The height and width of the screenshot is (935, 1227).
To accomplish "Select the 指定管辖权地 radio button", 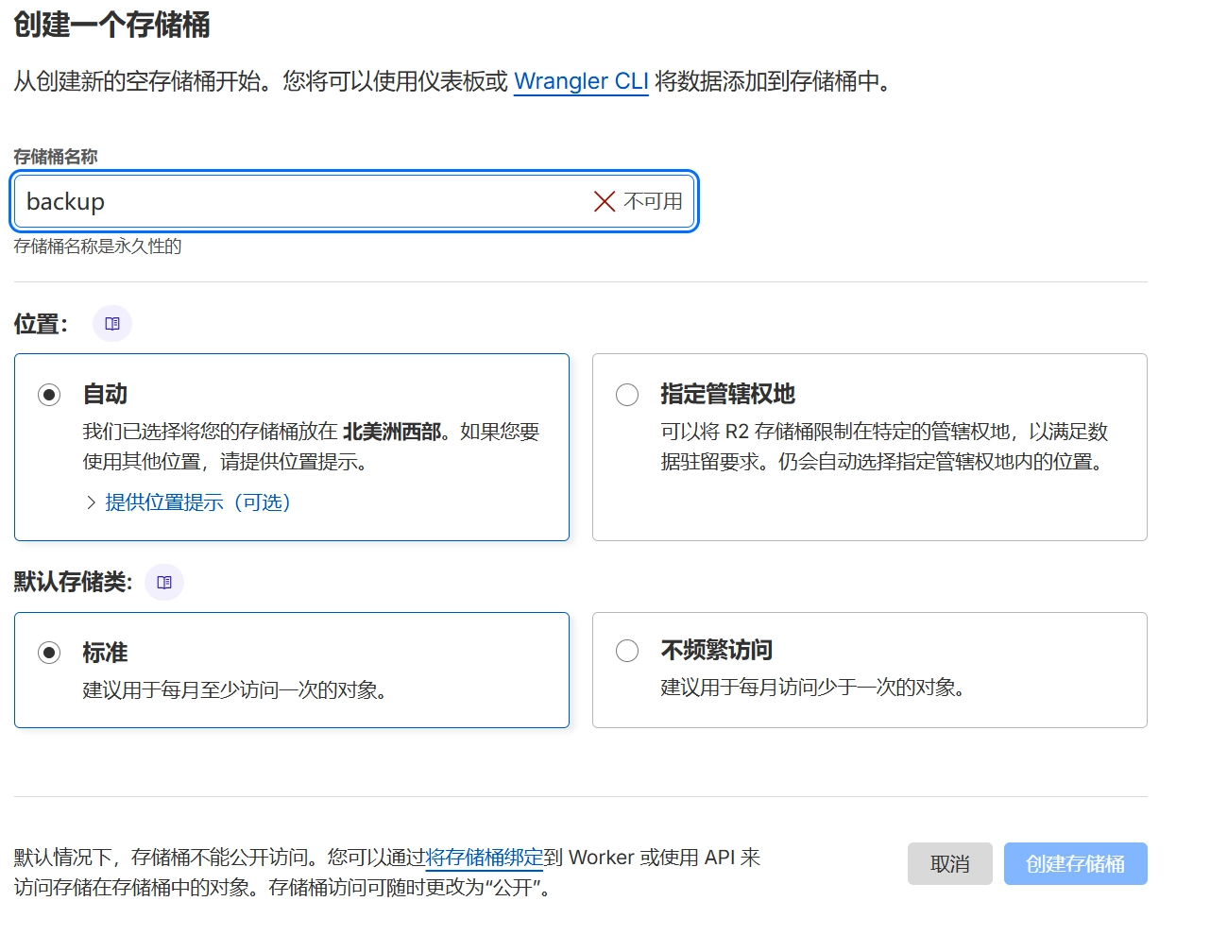I will pos(627,395).
